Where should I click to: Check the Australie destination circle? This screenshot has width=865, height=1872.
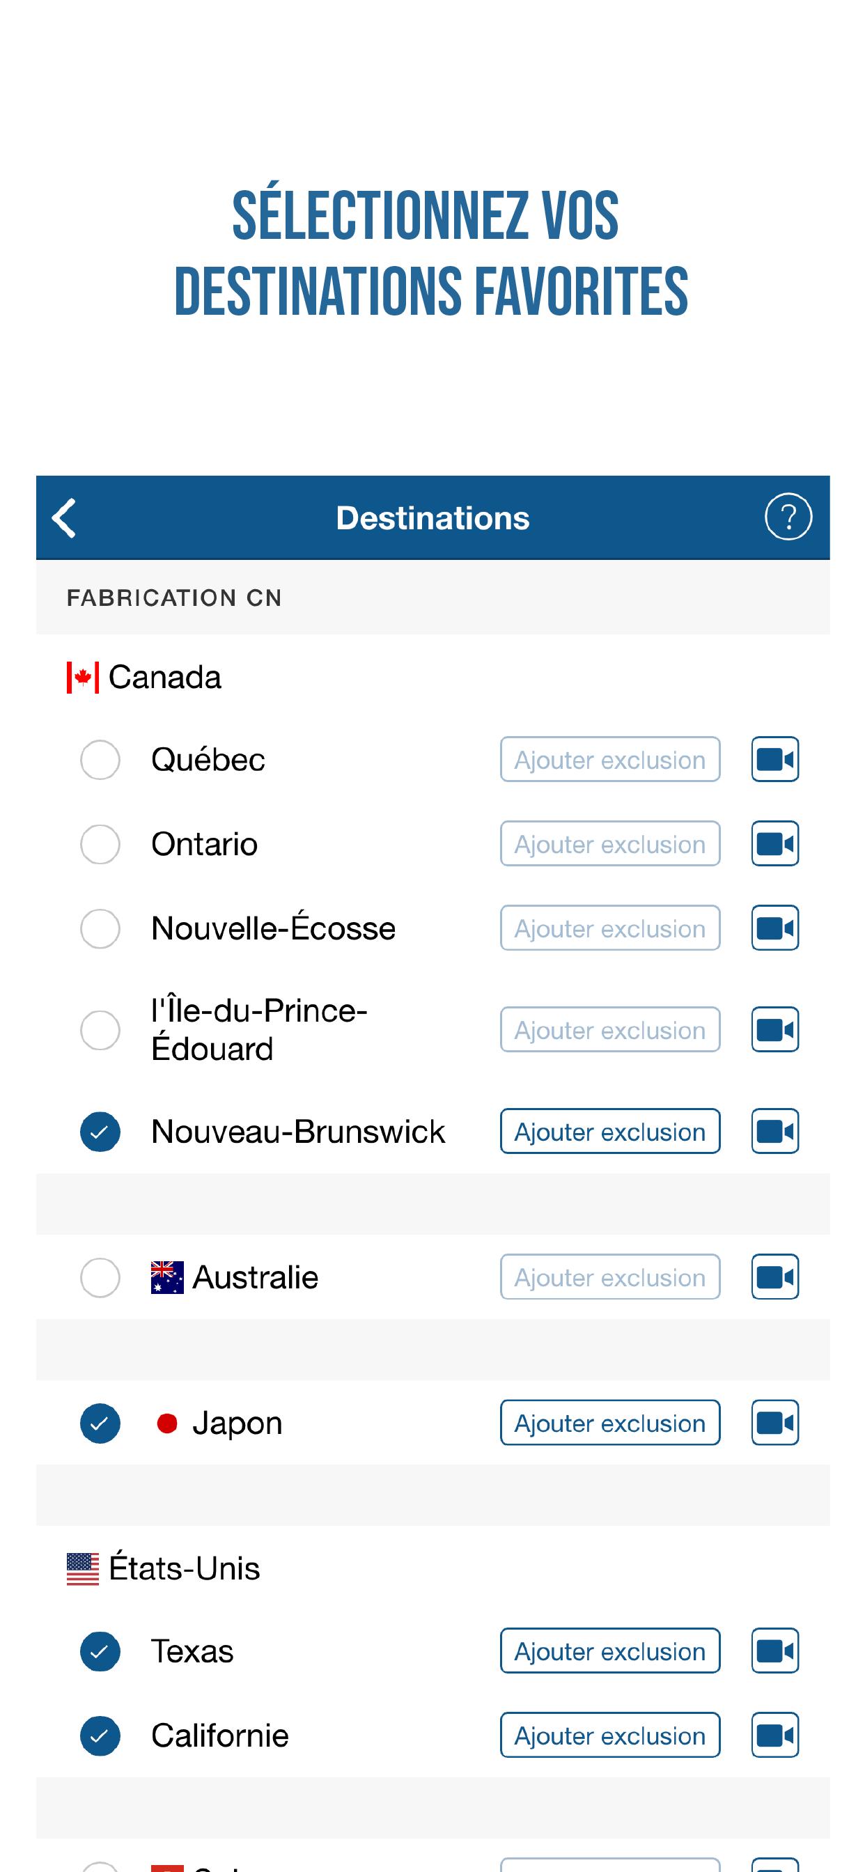(100, 1277)
